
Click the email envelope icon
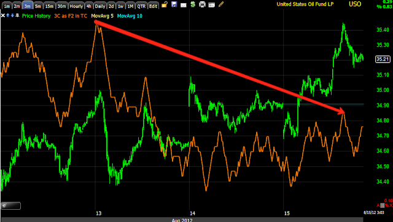[x=184, y=5]
